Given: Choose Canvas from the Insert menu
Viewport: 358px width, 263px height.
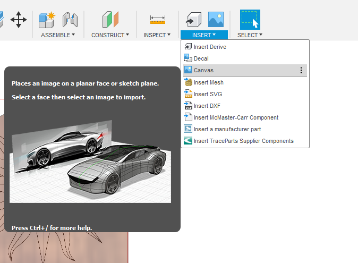Looking at the screenshot, I should click(x=245, y=70).
